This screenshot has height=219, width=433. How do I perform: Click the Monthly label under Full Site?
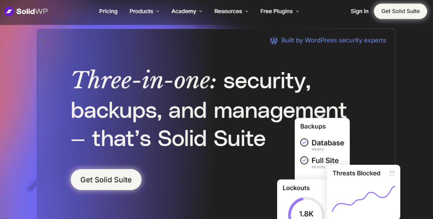(318, 167)
